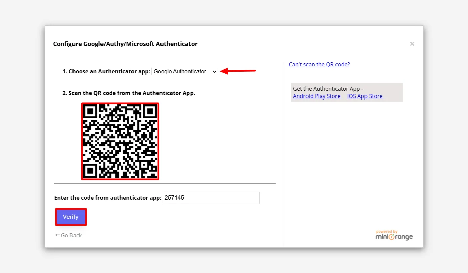The height and width of the screenshot is (273, 468).
Task: Click the QR code image
Action: 120,141
